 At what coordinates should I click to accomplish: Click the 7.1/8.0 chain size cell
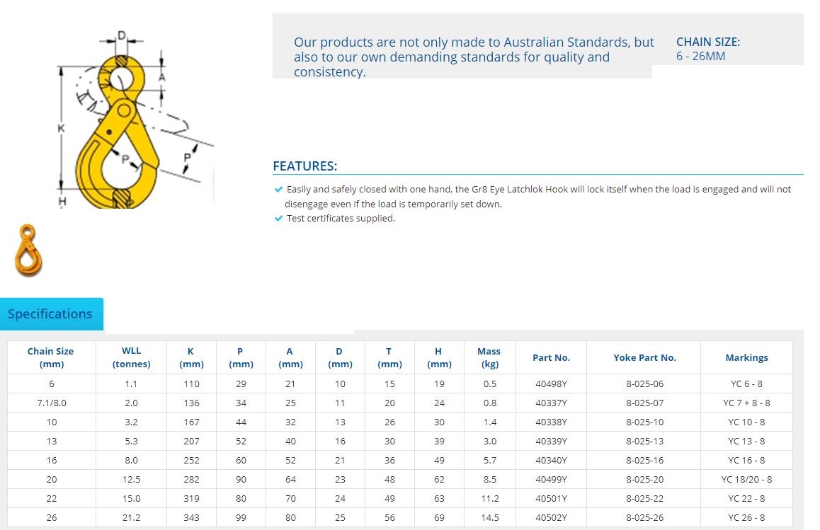tap(51, 403)
